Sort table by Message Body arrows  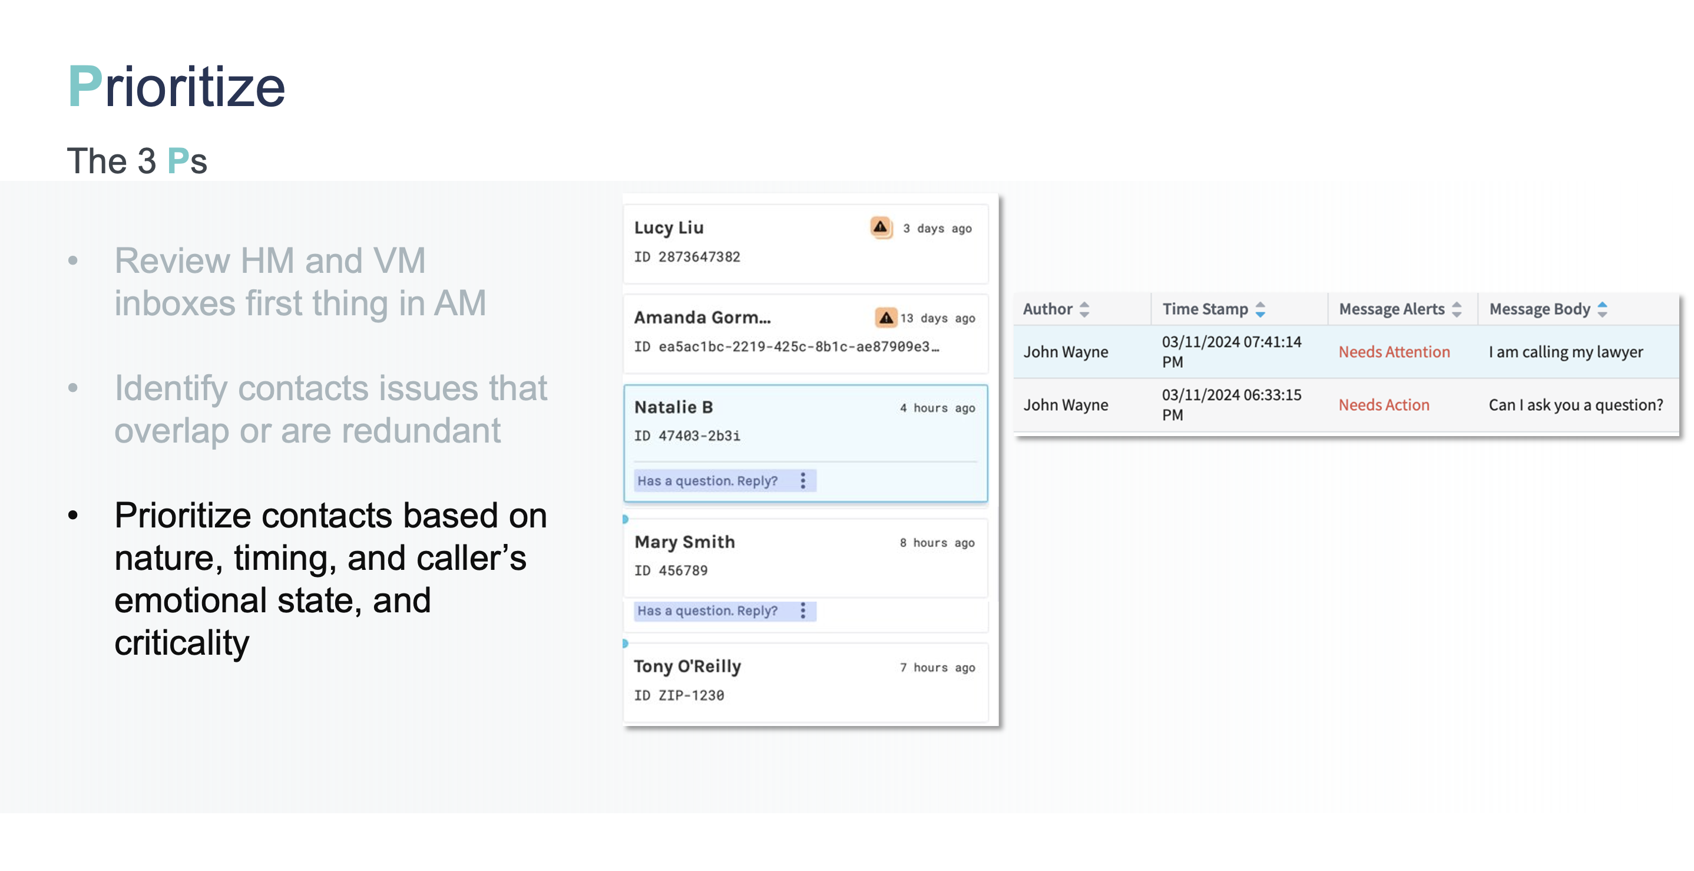(1602, 309)
